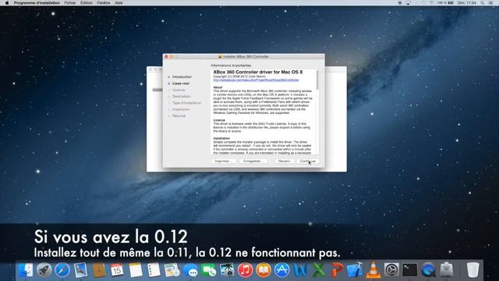
Task: Open the Fenêtre menu
Action: 104,3
